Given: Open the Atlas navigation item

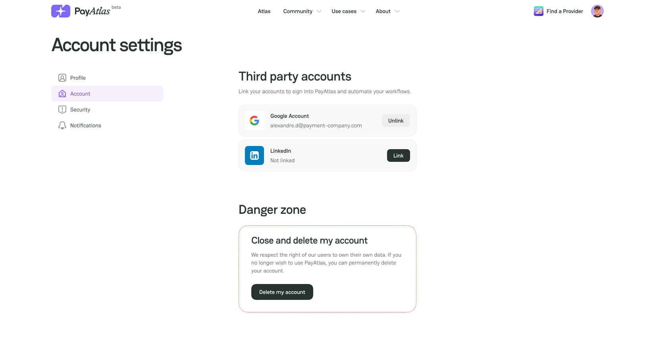Looking at the screenshot, I should tap(264, 11).
